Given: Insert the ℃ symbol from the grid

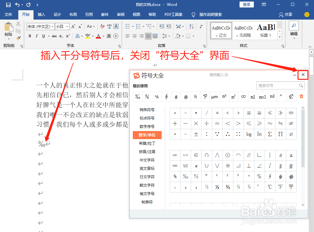Looking at the screenshot, I should tap(270, 187).
